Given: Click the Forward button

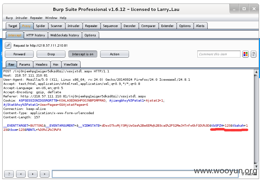Looking at the screenshot, I should 19,54.
